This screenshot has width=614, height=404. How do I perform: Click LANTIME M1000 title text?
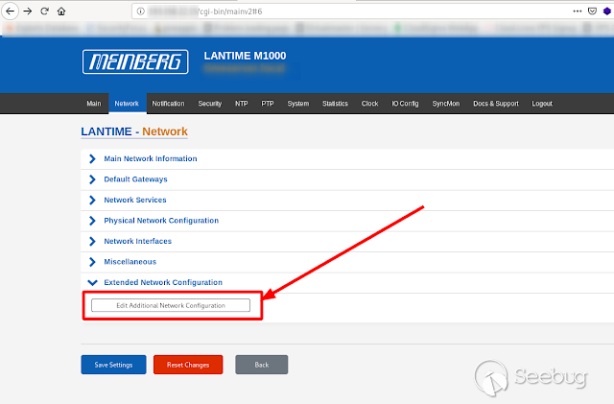(245, 56)
